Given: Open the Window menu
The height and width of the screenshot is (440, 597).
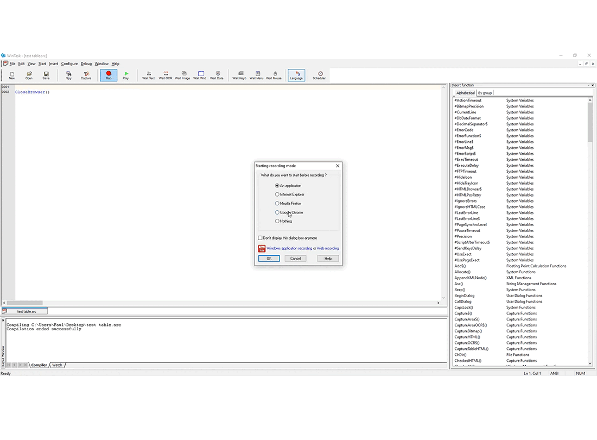Looking at the screenshot, I should tap(101, 64).
